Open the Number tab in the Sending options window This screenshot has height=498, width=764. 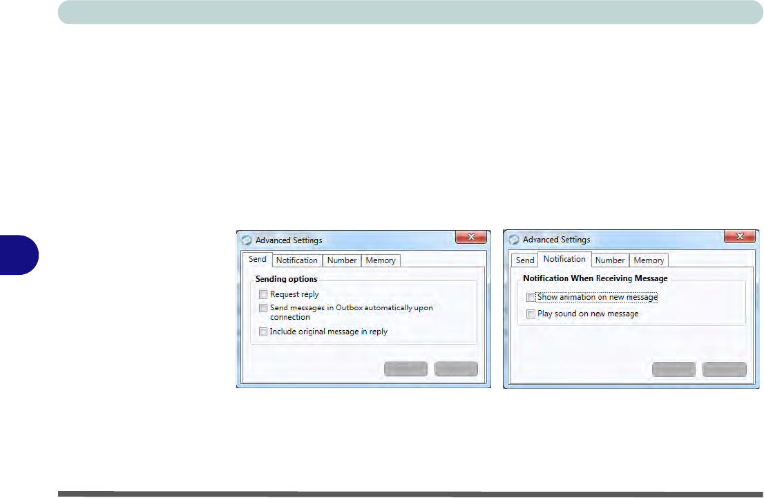pyautogui.click(x=341, y=260)
